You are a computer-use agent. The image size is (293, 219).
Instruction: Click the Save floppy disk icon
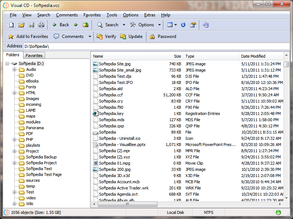(x=31, y=25)
